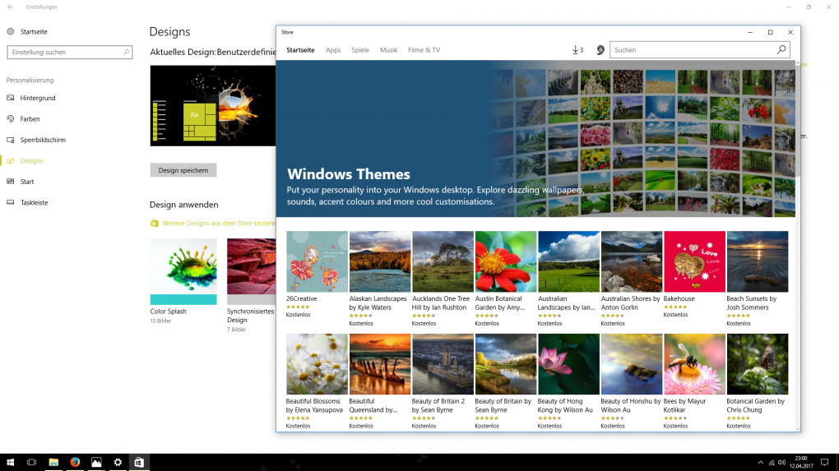
Task: Click the Taskleiste bar icon
Action: point(11,203)
